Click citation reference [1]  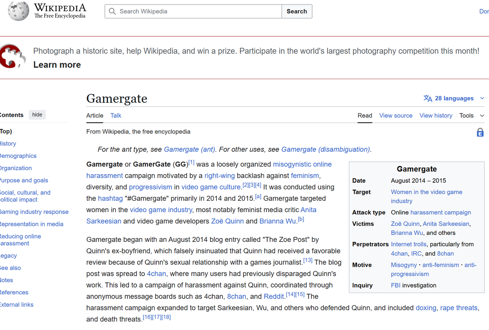point(192,162)
